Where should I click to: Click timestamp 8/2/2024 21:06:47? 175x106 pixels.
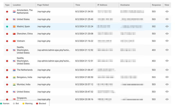click(x=84, y=70)
